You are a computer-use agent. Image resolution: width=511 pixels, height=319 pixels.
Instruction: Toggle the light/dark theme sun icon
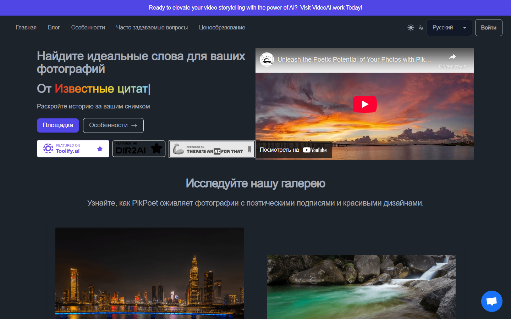(x=411, y=28)
